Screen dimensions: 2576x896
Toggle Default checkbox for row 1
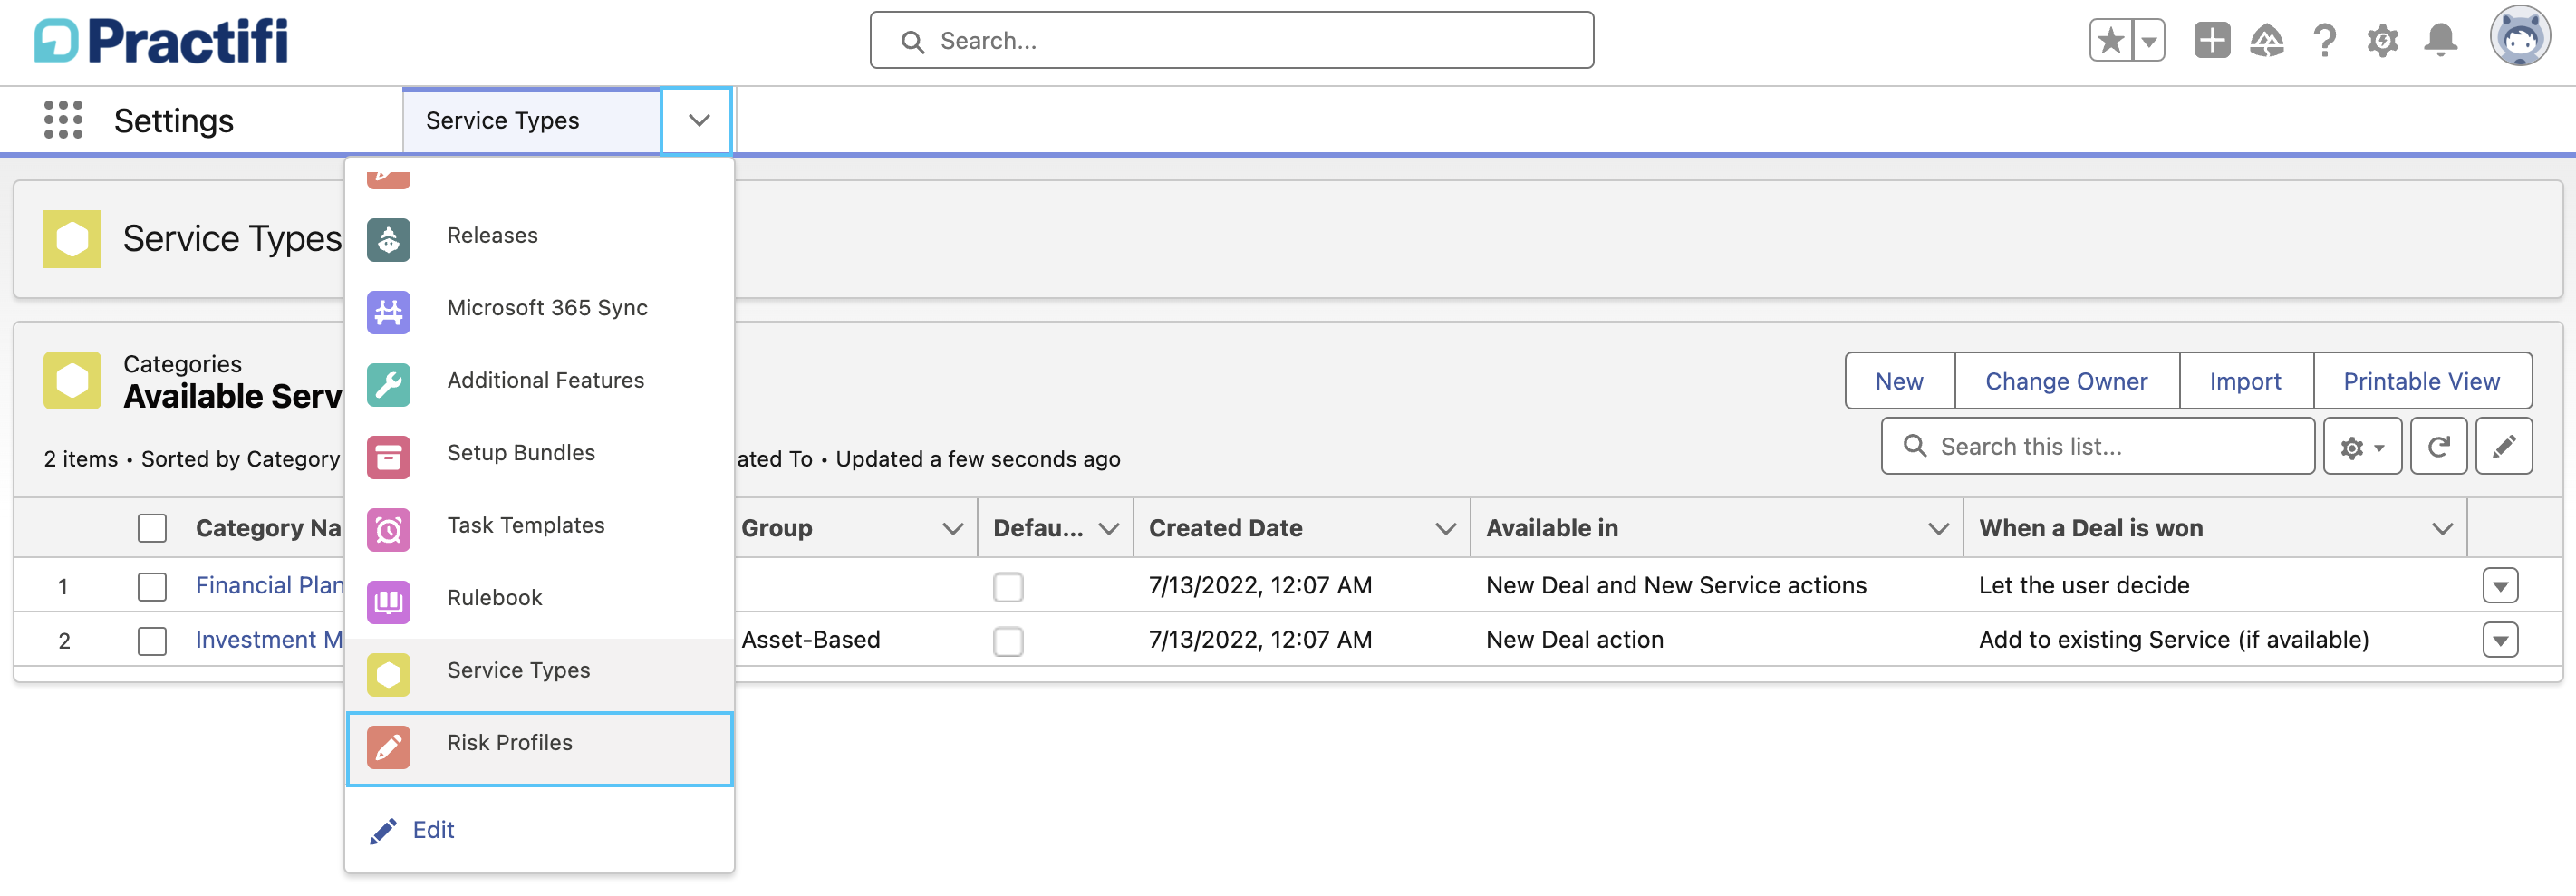tap(1008, 586)
